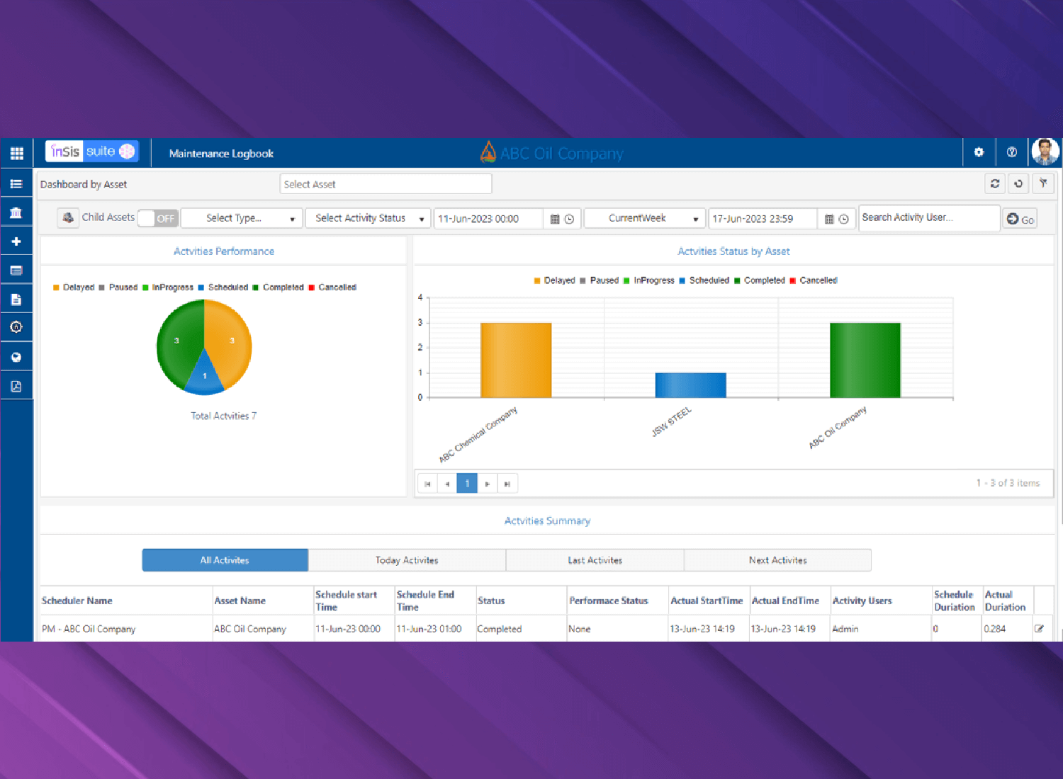Toggle the Child Assets switch on
Image resolution: width=1063 pixels, height=779 pixels.
157,218
